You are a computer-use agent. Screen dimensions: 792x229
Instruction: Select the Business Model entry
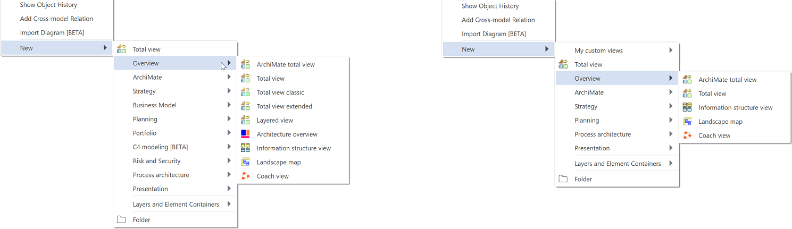pos(154,105)
